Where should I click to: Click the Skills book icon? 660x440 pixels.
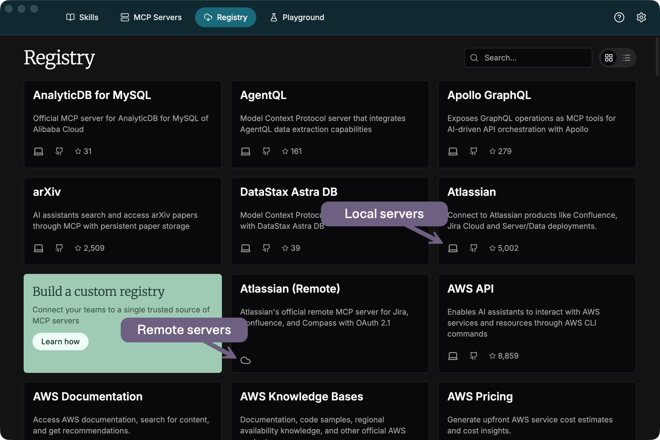pyautogui.click(x=70, y=17)
